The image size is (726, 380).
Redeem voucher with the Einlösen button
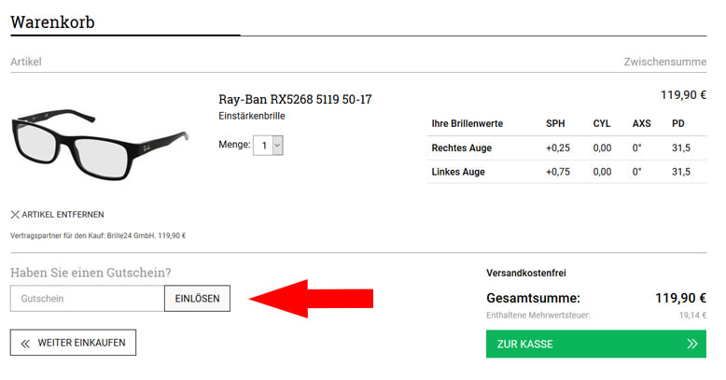click(x=197, y=299)
